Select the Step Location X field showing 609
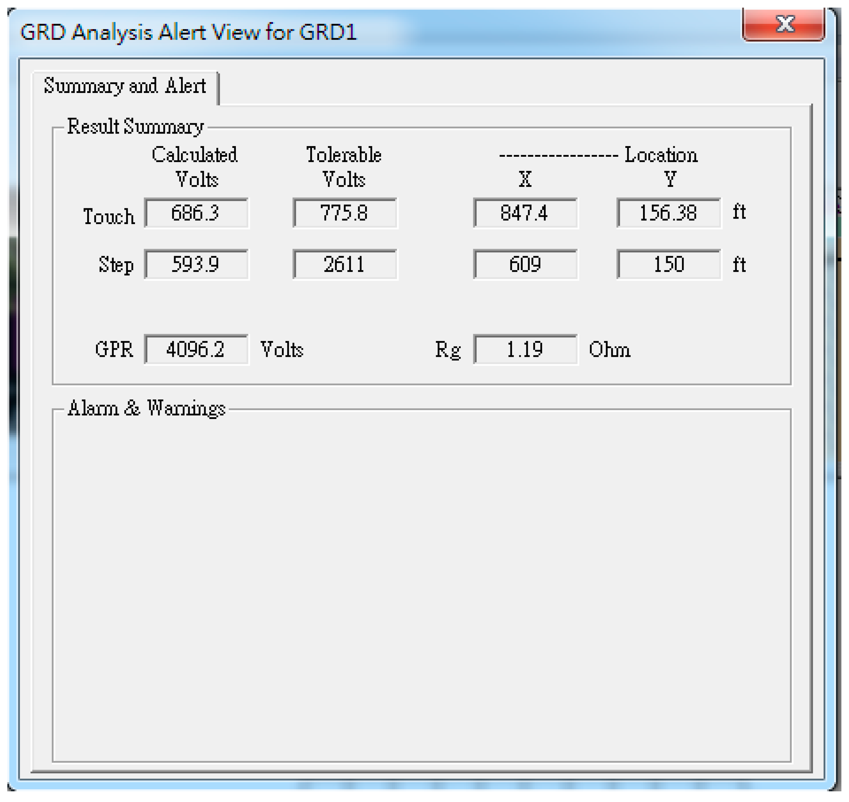849x802 pixels. coord(526,265)
